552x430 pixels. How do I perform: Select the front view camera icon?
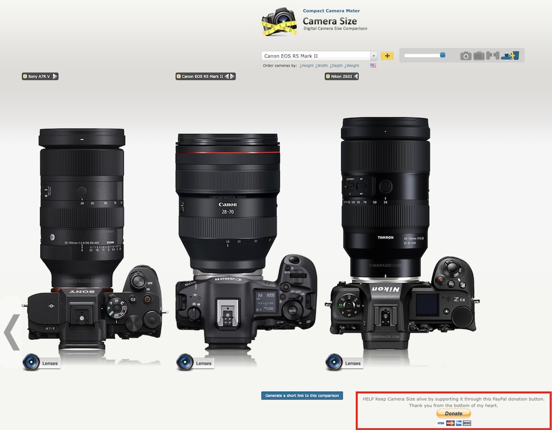click(x=466, y=56)
